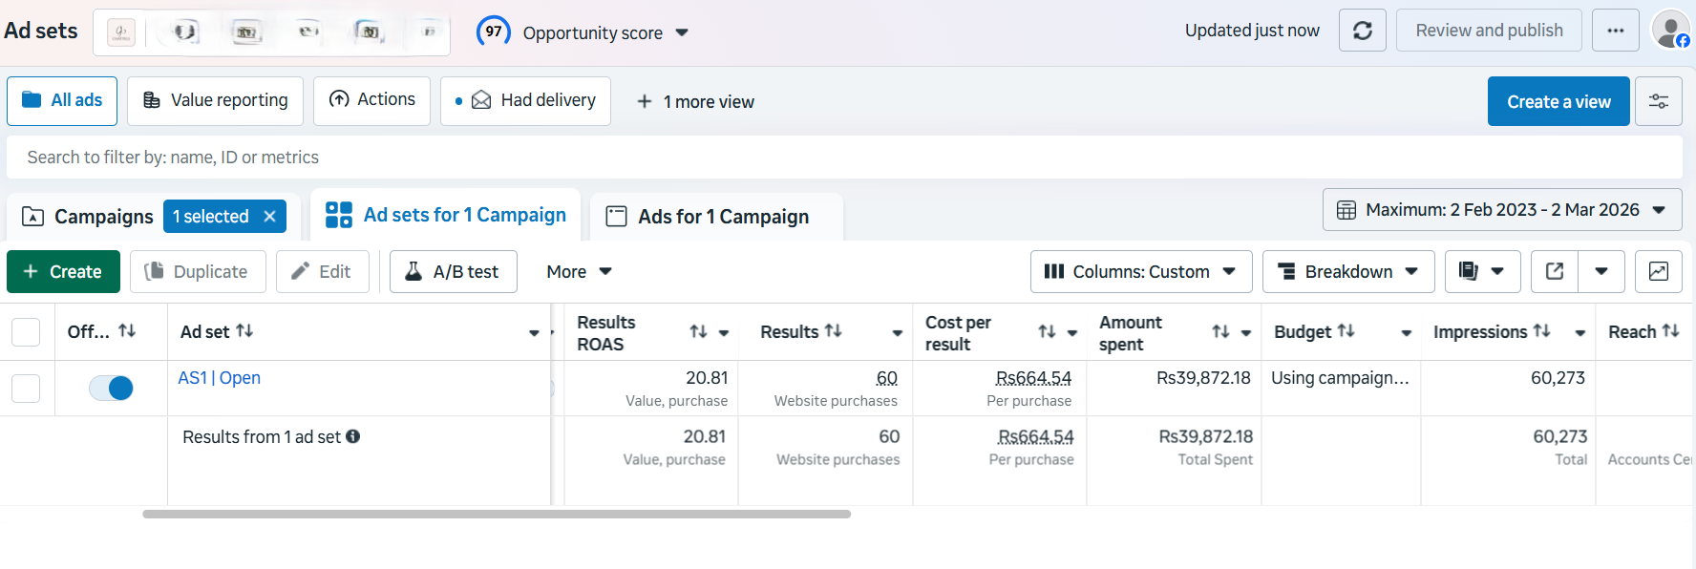The height and width of the screenshot is (569, 1696).
Task: Click the account profile avatar
Action: pyautogui.click(x=1670, y=31)
